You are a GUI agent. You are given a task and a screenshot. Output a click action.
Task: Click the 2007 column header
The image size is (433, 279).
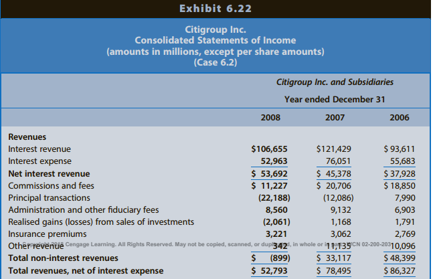click(334, 117)
